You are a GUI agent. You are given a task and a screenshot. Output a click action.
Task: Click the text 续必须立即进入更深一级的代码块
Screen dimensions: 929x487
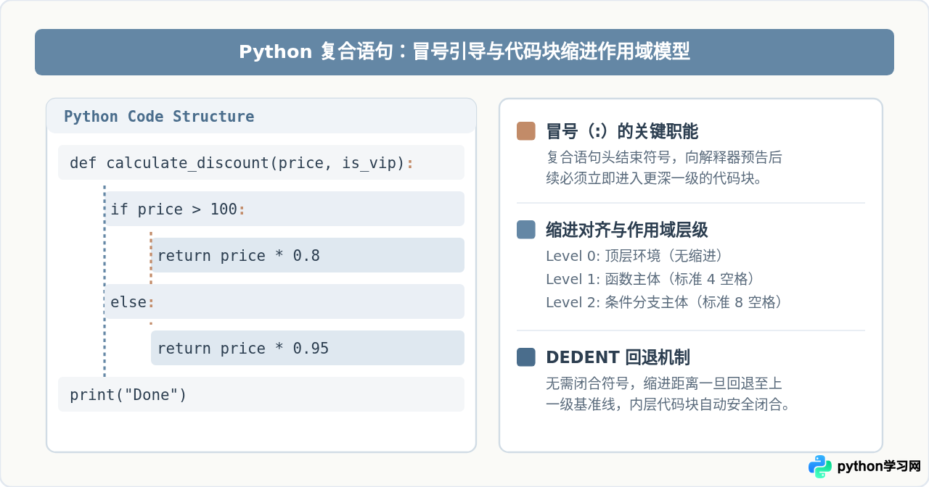[653, 178]
